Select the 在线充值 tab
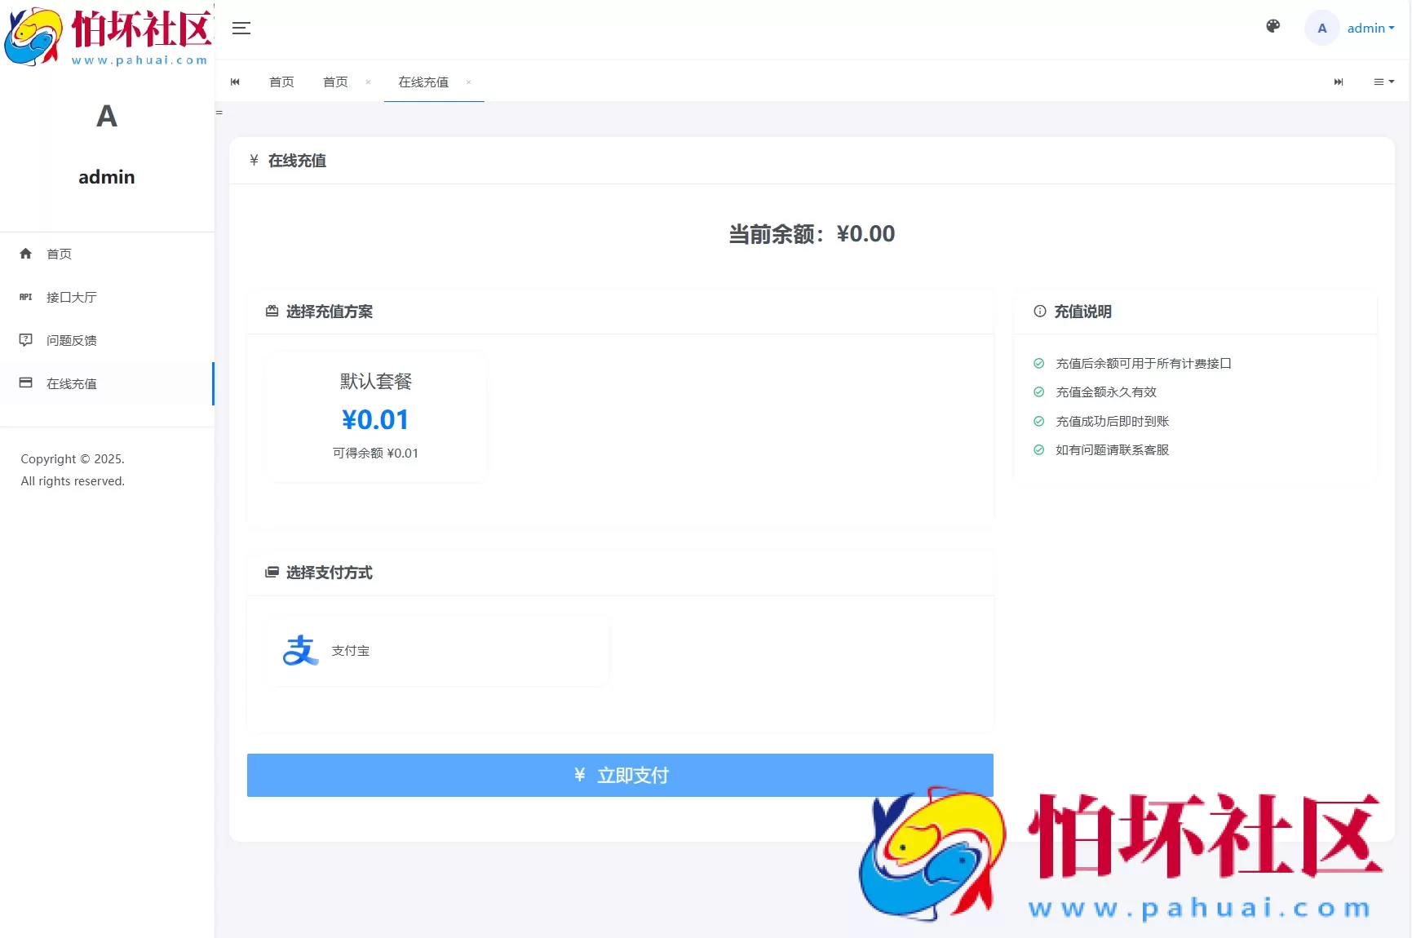This screenshot has width=1412, height=938. click(423, 82)
